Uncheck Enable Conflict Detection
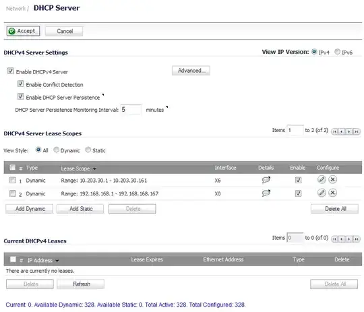The height and width of the screenshot is (312, 364). [20, 84]
